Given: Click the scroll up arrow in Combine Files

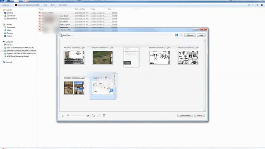Looking at the screenshot, I should click(205, 41).
